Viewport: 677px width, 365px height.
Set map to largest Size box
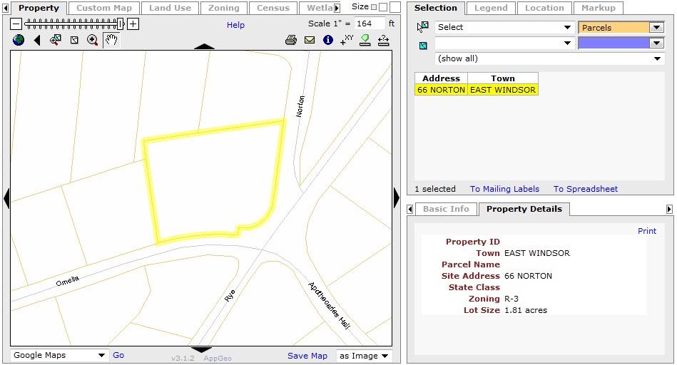tap(395, 6)
